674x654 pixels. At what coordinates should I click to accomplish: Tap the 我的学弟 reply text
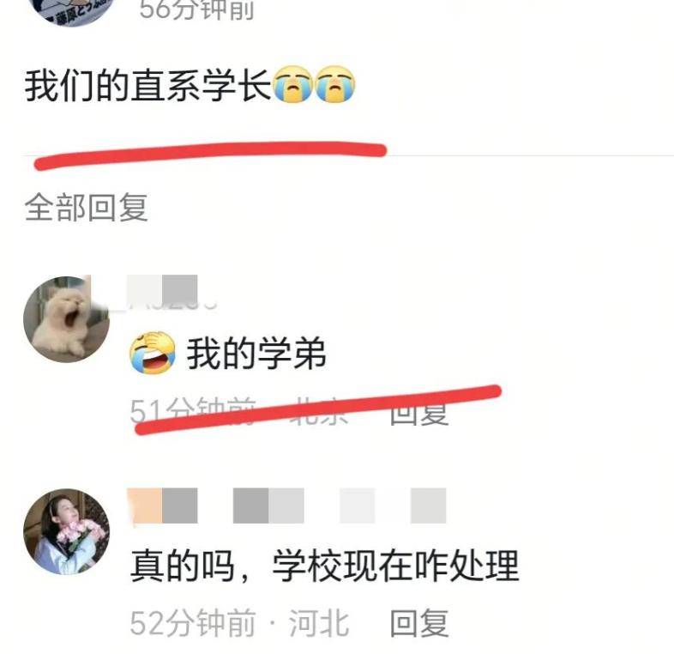pyautogui.click(x=256, y=354)
